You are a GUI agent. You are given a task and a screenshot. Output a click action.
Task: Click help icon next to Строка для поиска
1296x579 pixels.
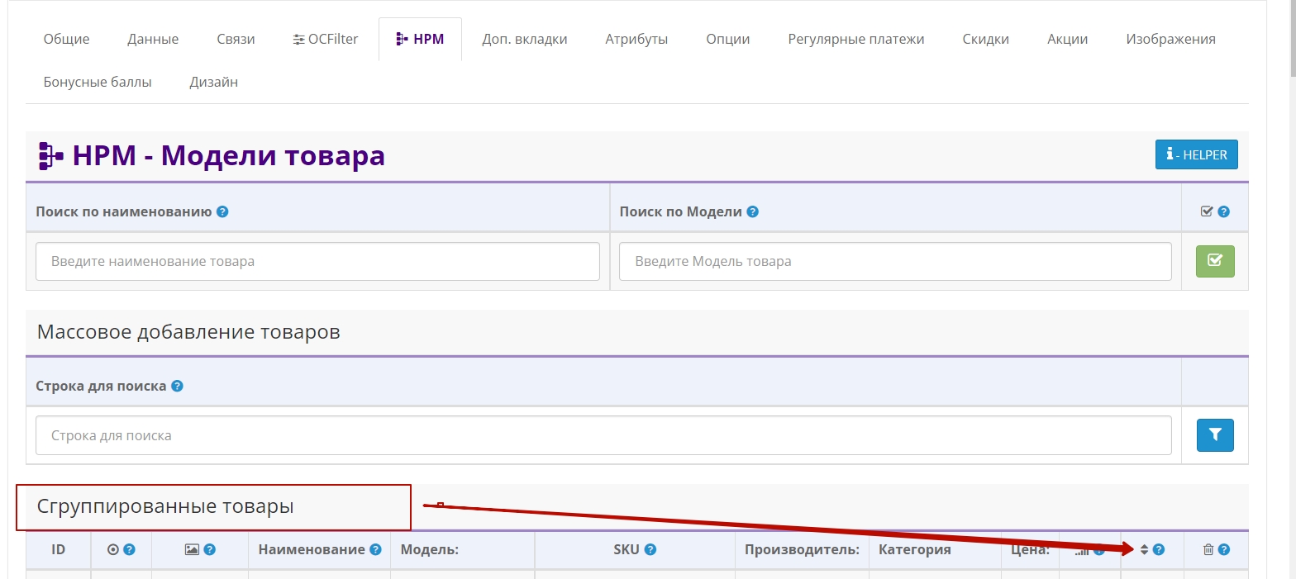[x=177, y=386]
